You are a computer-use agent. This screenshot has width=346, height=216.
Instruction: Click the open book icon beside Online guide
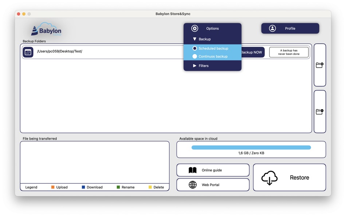pos(192,170)
